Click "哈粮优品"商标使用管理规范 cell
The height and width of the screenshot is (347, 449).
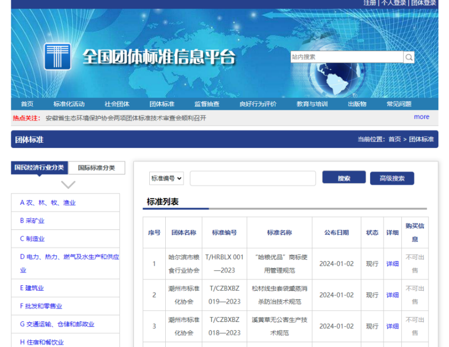[280, 264]
